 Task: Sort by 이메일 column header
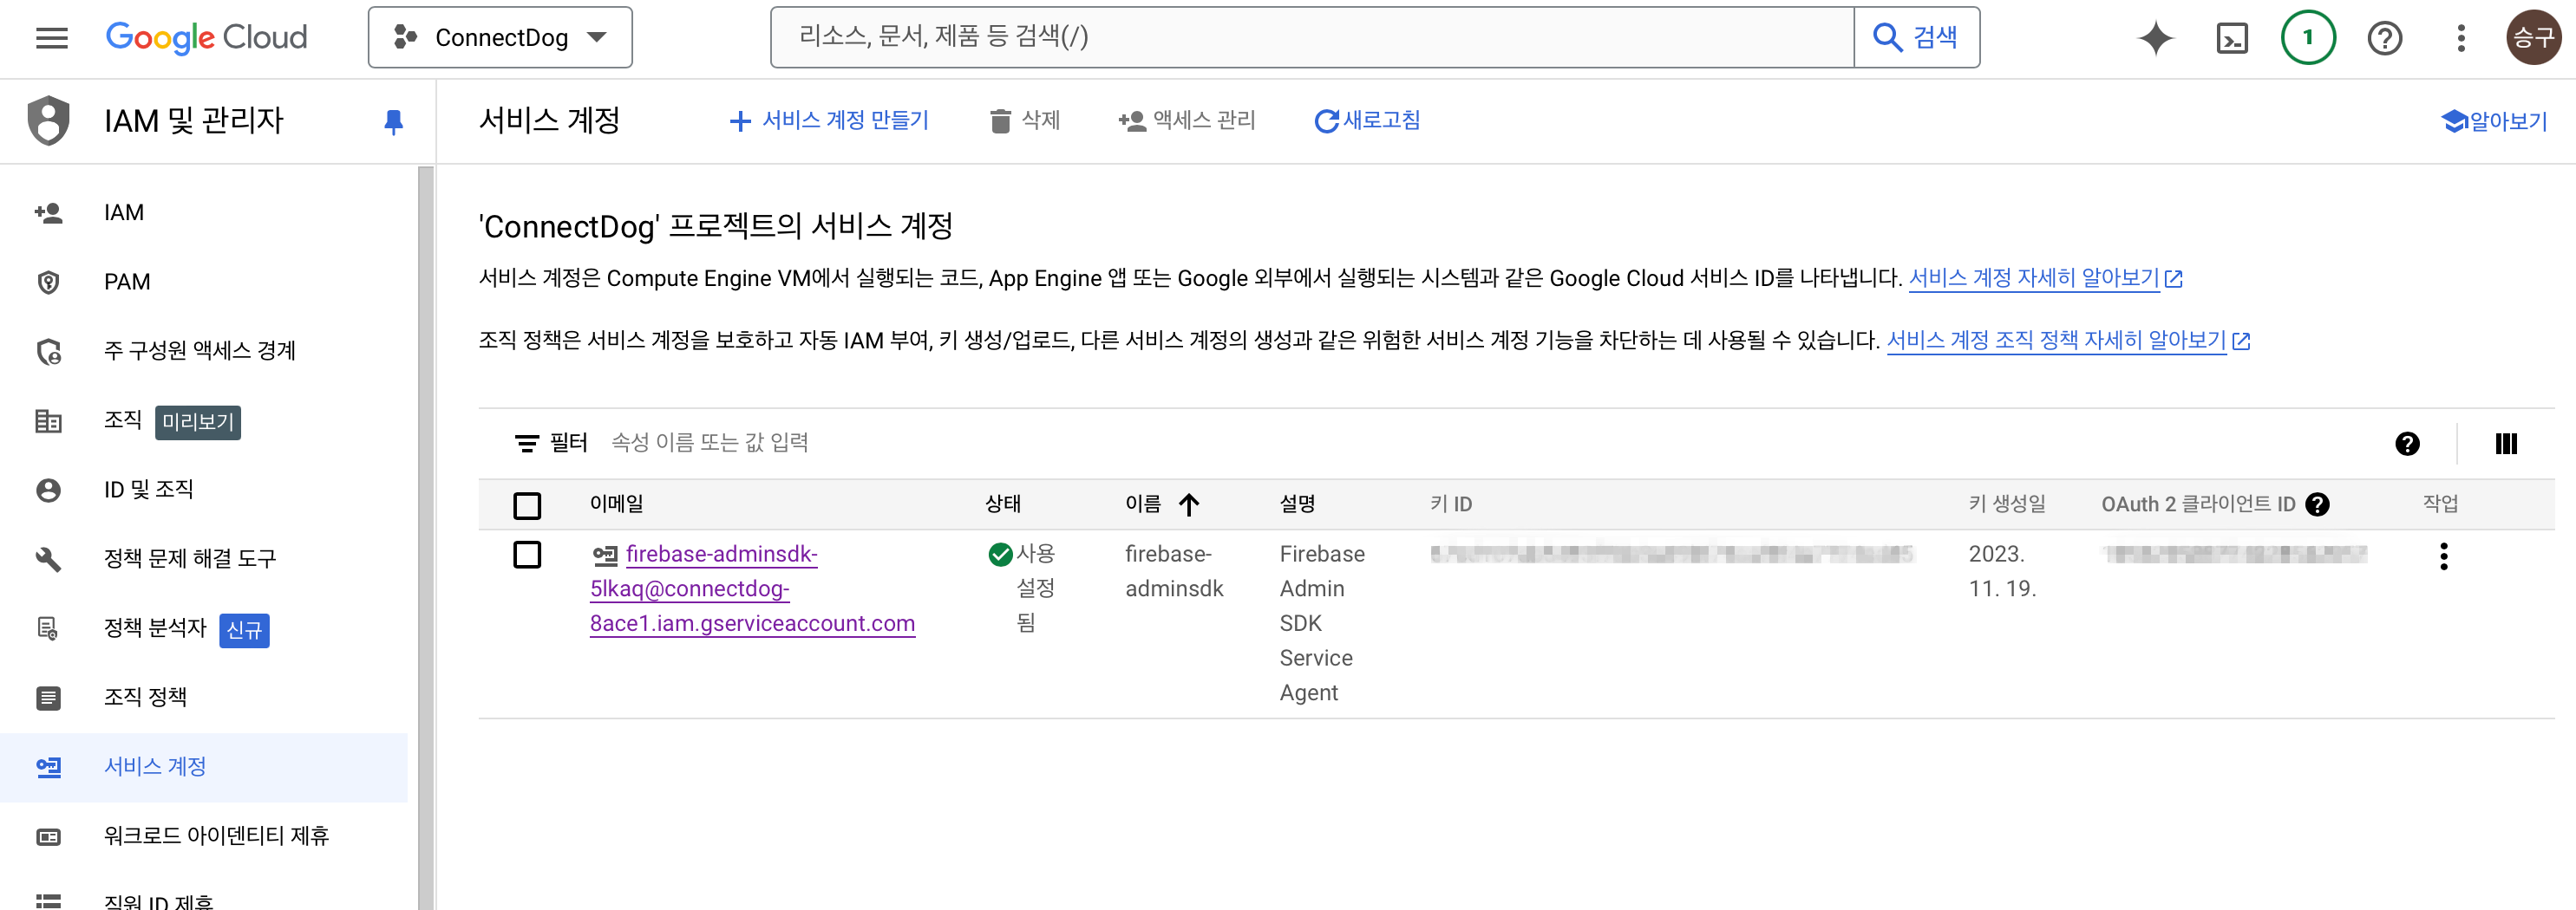coord(616,504)
